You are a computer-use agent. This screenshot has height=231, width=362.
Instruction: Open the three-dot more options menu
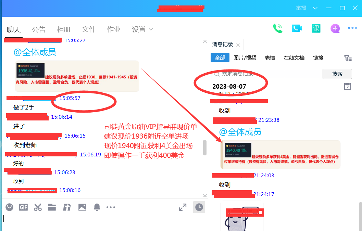(352, 28)
